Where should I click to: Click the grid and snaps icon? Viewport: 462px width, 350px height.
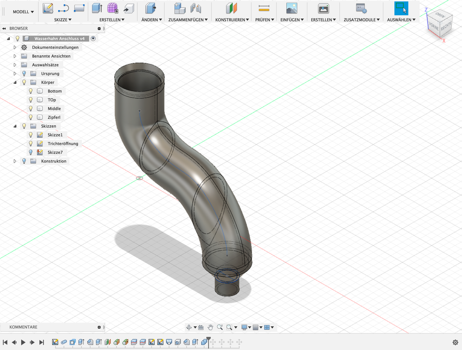point(255,327)
